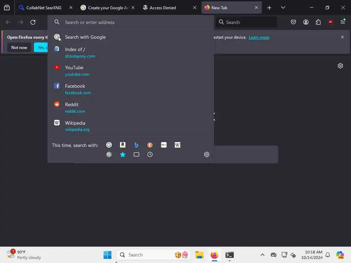Search in History clock icon
This screenshot has height=263, width=351.
(x=150, y=154)
